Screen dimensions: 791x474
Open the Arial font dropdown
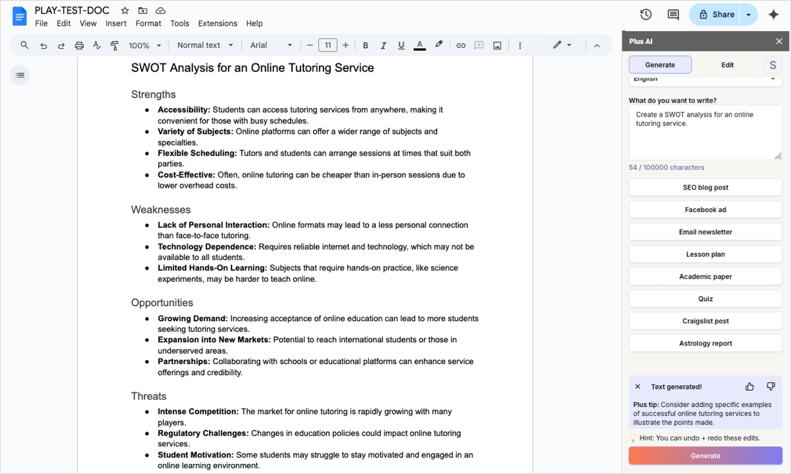pos(271,45)
